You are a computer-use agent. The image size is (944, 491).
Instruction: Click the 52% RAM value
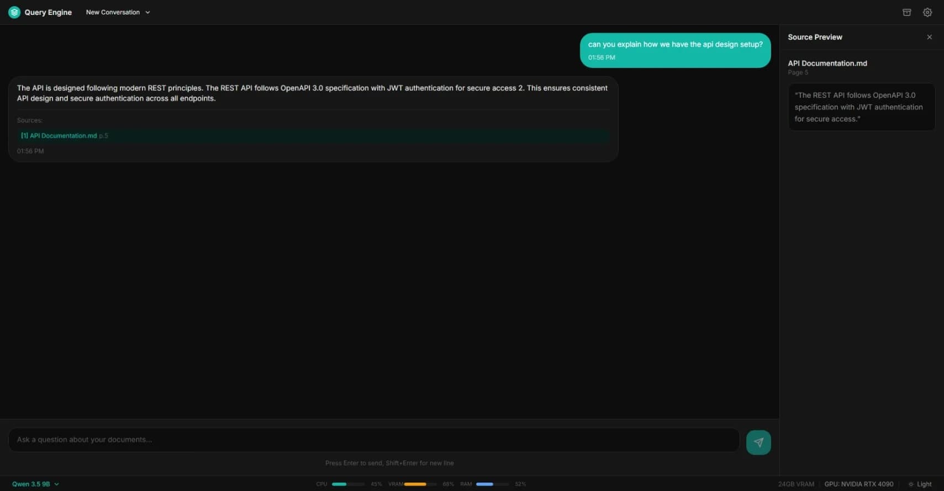[x=520, y=484]
